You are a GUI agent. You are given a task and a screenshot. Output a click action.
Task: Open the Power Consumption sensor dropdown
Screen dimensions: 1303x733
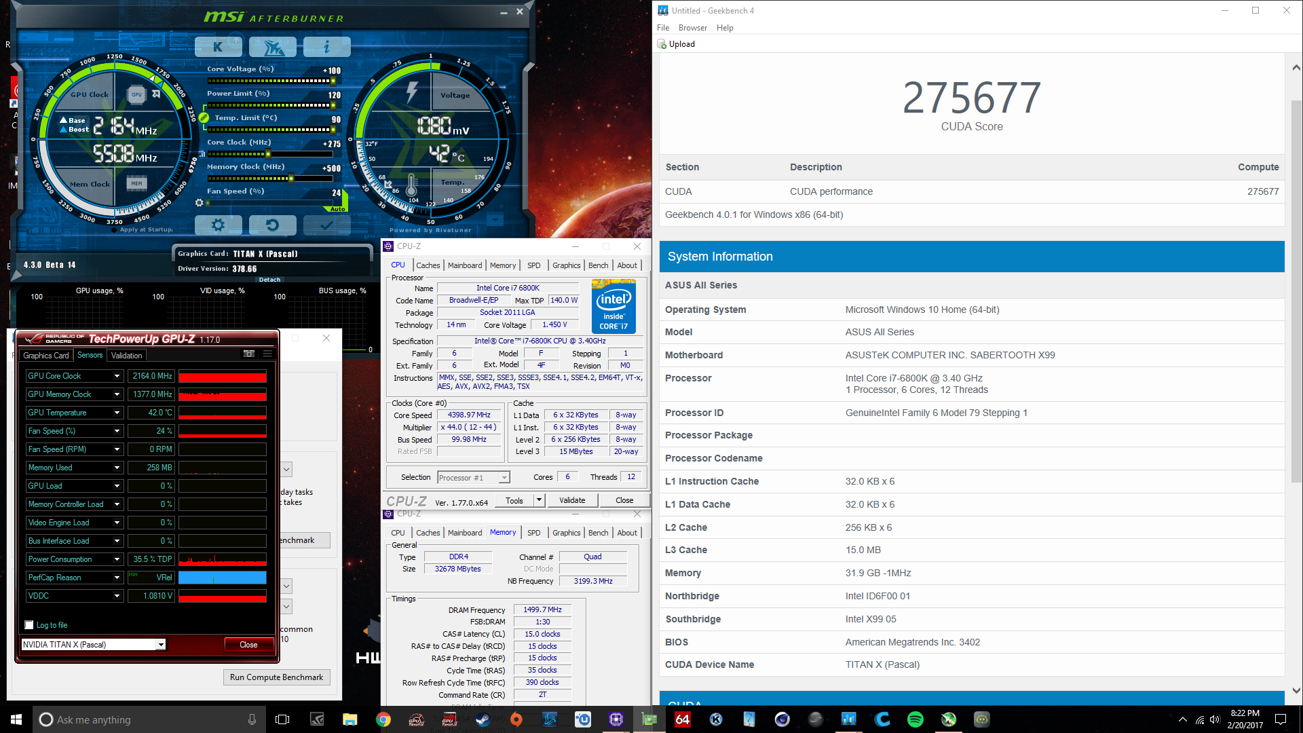(x=117, y=559)
